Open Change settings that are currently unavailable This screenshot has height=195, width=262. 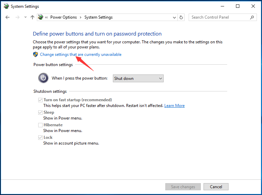coord(81,55)
